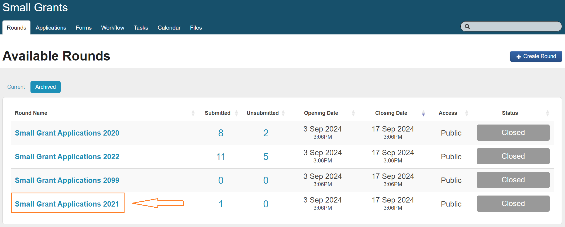
Task: Sort by Round Name column arrows
Action: 193,113
